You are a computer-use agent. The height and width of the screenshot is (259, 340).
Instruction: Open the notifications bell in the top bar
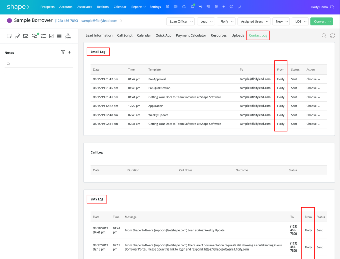[192, 7]
